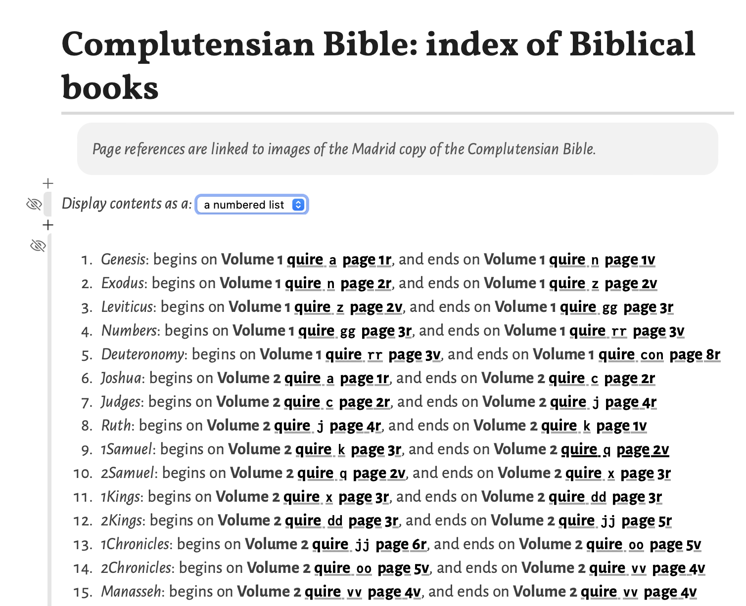Viewport: 746px width, 606px height.
Task: Open Deuteronomy ending "page 8r" link
Action: (x=695, y=354)
